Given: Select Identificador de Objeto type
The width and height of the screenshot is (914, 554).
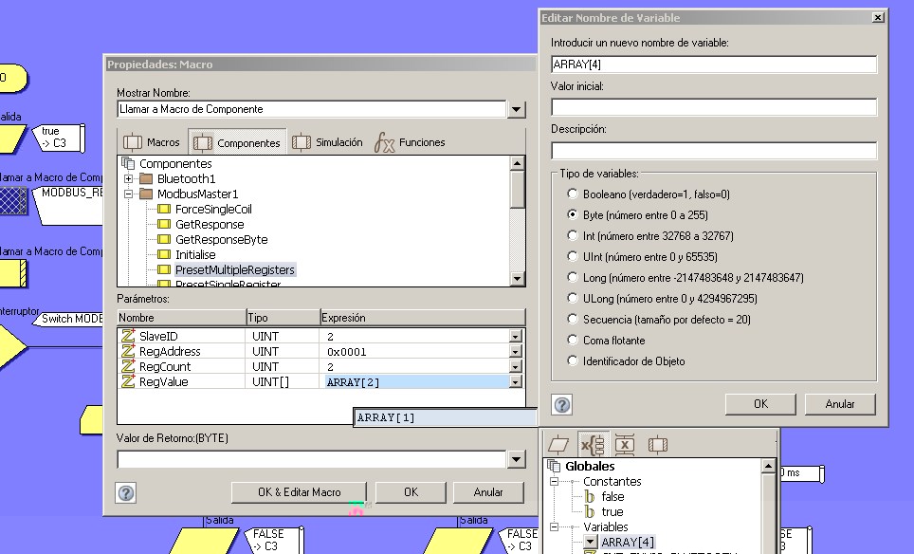Looking at the screenshot, I should (573, 361).
